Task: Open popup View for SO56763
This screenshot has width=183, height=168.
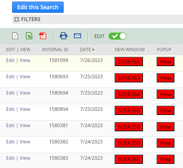Action: [x=165, y=78]
